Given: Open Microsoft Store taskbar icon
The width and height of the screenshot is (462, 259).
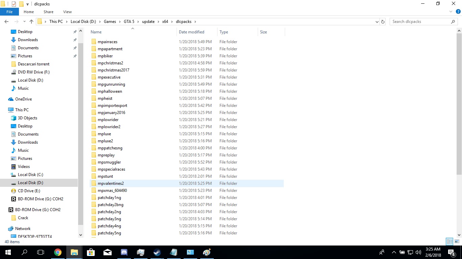Looking at the screenshot, I should pos(91,252).
